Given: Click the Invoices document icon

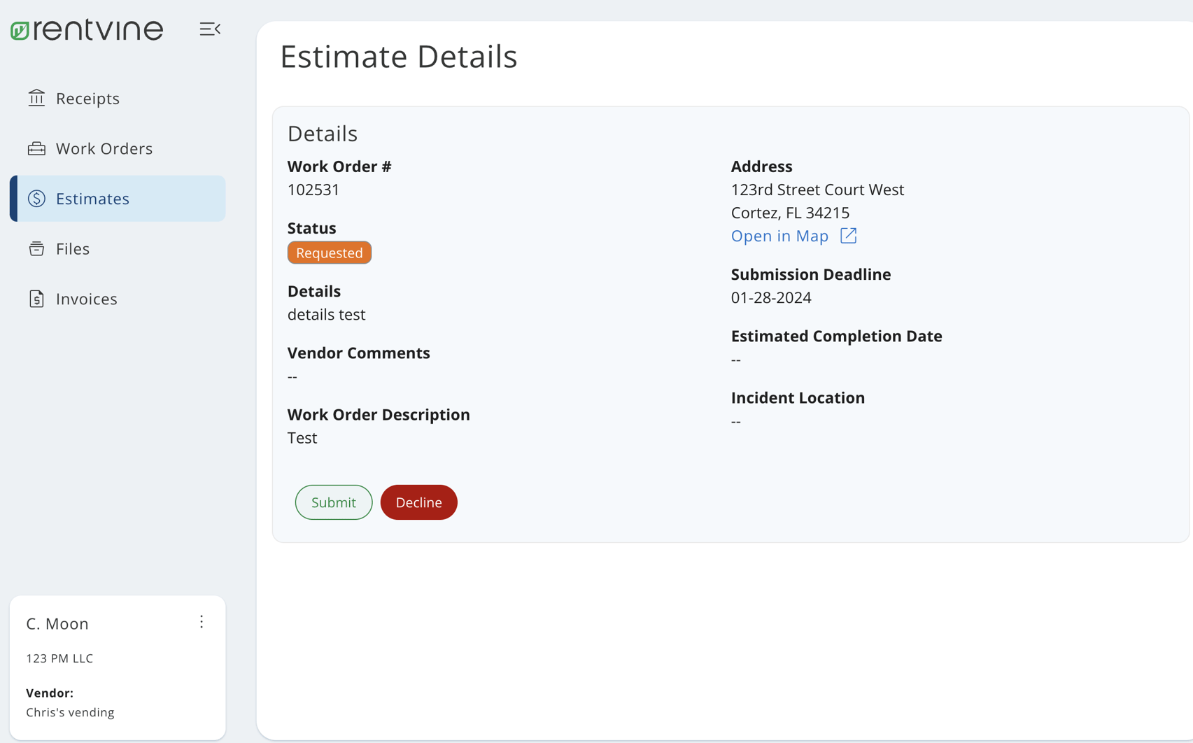Looking at the screenshot, I should (36, 299).
